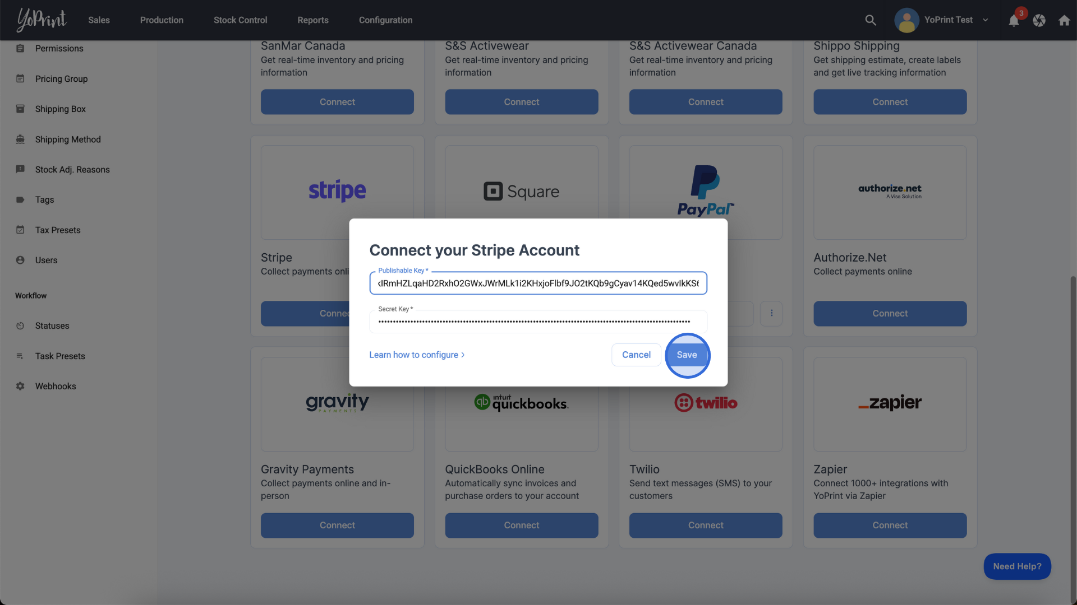Click the page vertical scrollbar
1077x605 pixels.
1073,440
